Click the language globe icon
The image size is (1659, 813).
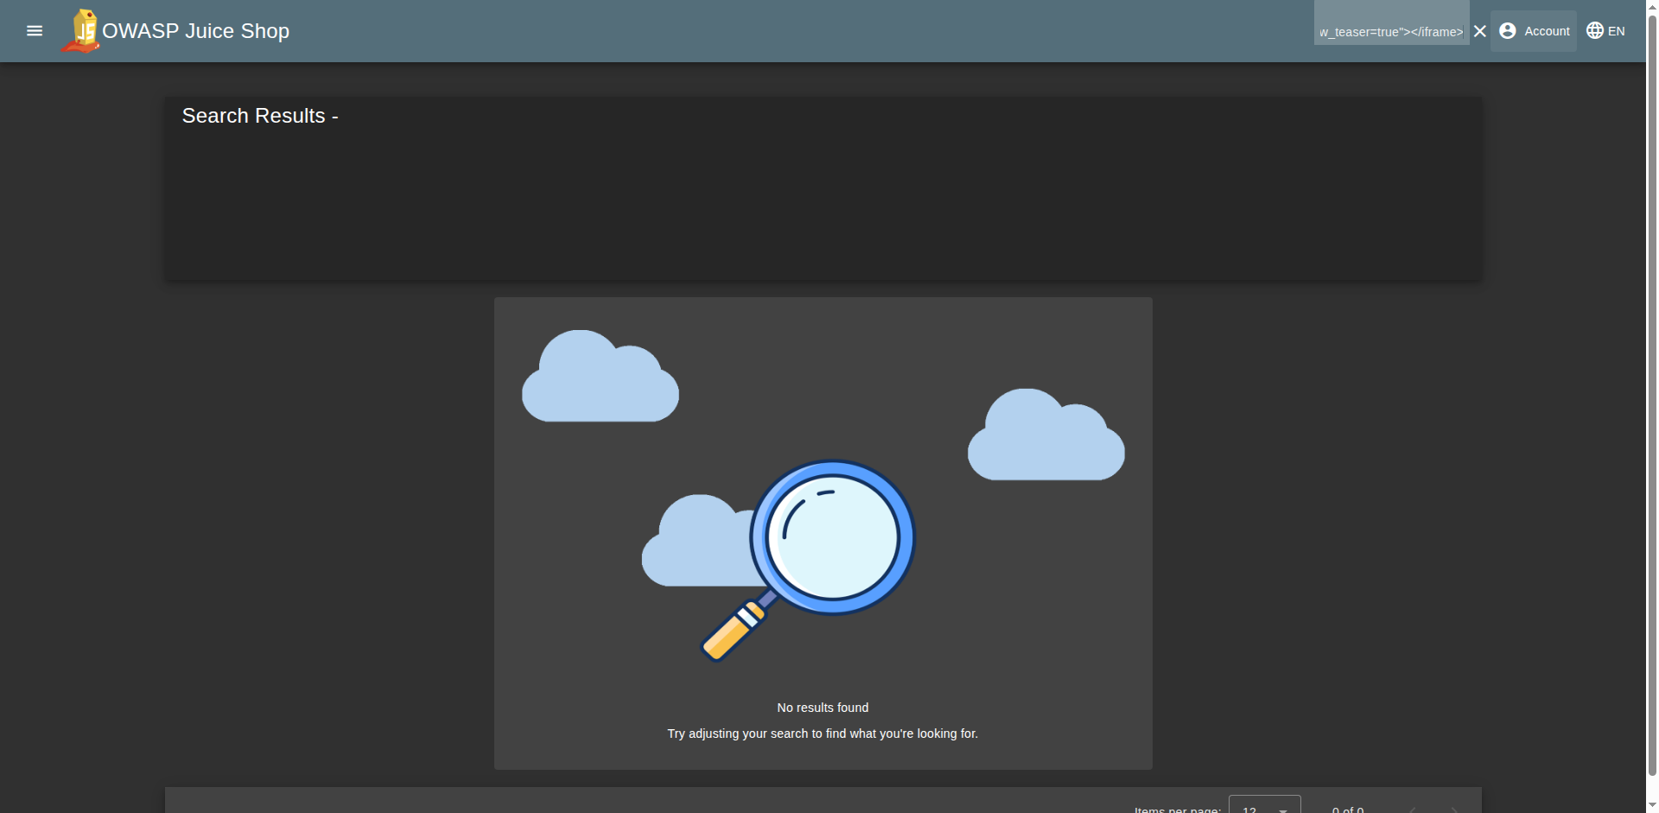(x=1595, y=31)
